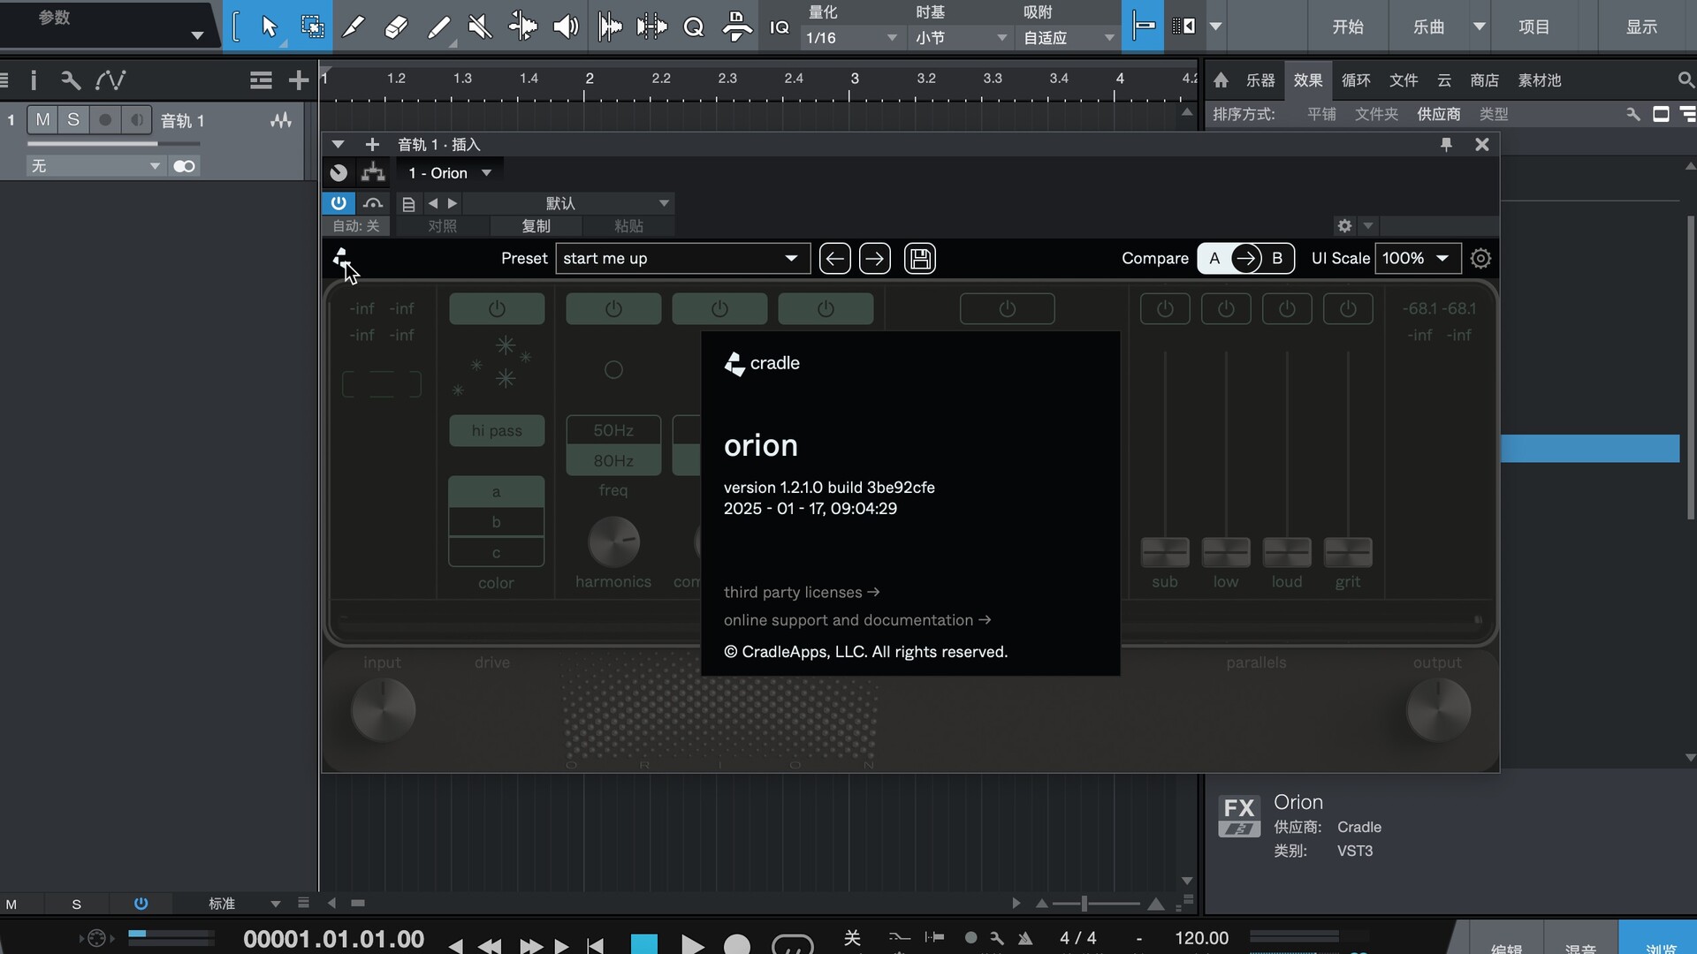
Task: Switch to the 素材池 browser tab
Action: [x=1540, y=80]
